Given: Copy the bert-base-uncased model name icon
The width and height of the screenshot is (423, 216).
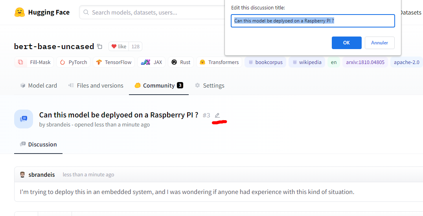Looking at the screenshot, I should pos(99,46).
